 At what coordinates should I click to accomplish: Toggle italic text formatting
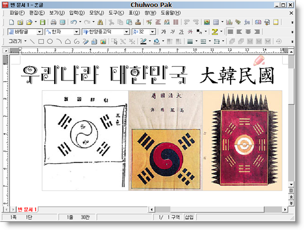(x=172, y=31)
